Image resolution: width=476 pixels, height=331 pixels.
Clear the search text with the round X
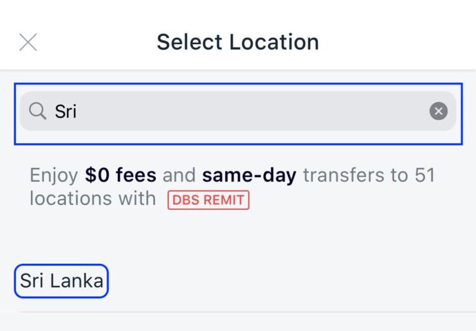[x=438, y=111]
